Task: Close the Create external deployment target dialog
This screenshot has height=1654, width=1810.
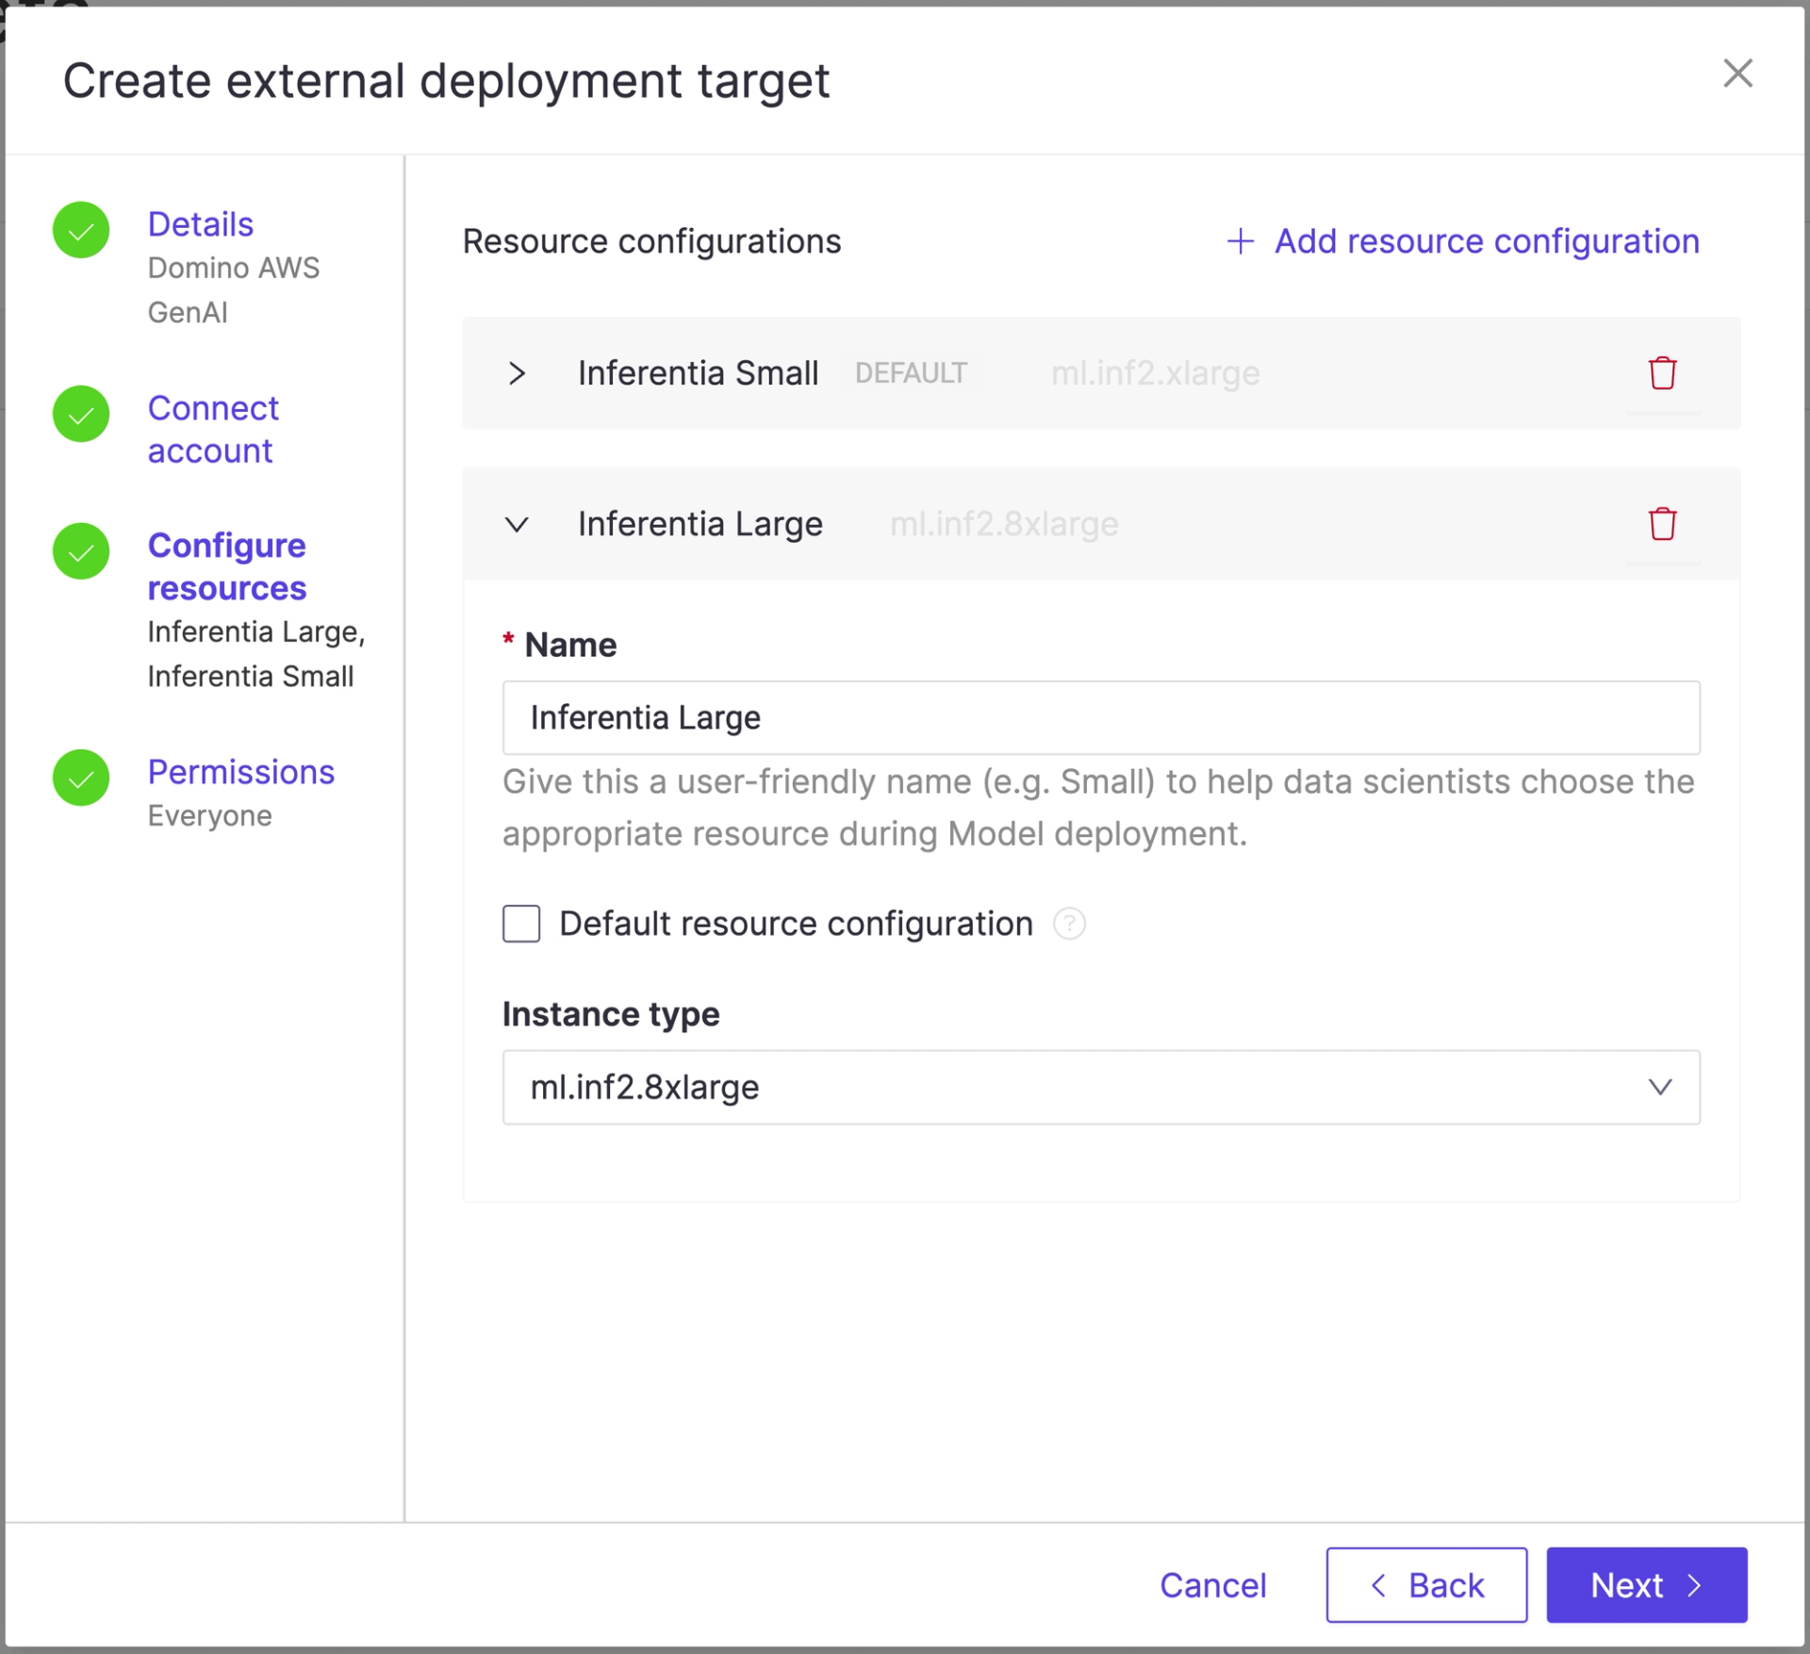Action: click(x=1737, y=74)
